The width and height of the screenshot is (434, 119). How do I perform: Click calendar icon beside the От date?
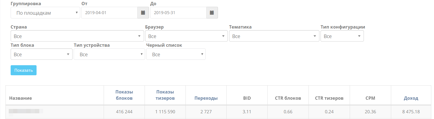click(x=143, y=13)
